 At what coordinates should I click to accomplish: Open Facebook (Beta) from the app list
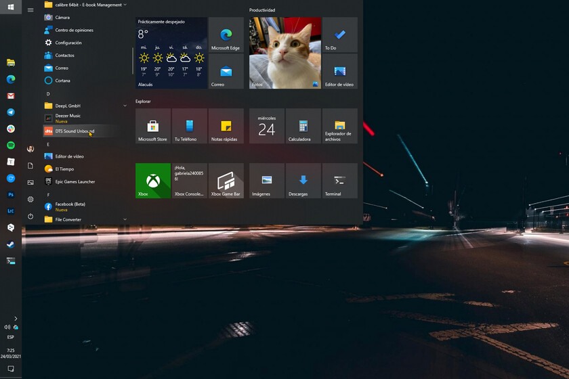pos(85,206)
